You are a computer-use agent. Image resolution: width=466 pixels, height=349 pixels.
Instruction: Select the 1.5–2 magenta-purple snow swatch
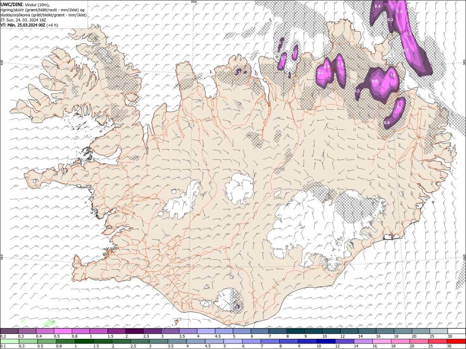116,331
